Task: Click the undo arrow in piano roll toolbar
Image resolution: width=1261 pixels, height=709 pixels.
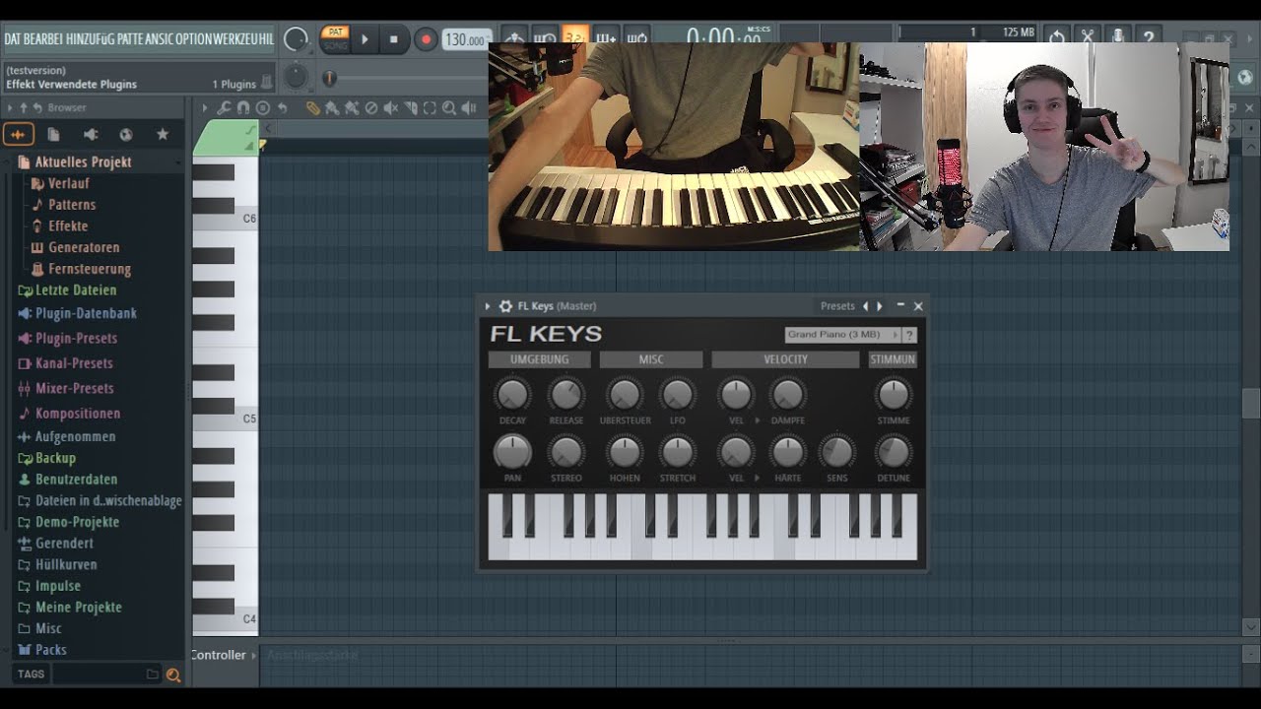Action: (283, 108)
